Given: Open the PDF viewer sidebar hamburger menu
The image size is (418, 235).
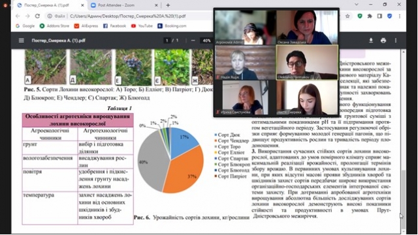Looking at the screenshot, I should (x=22, y=40).
